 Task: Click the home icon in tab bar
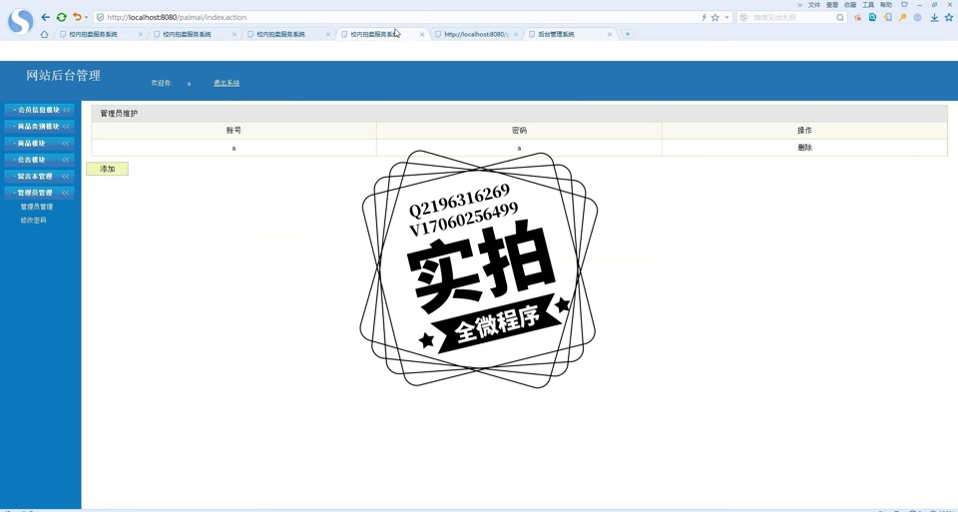coord(44,34)
